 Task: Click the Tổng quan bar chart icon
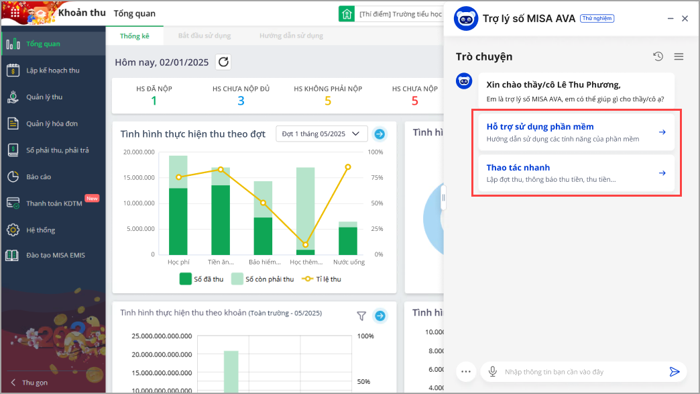(x=13, y=44)
